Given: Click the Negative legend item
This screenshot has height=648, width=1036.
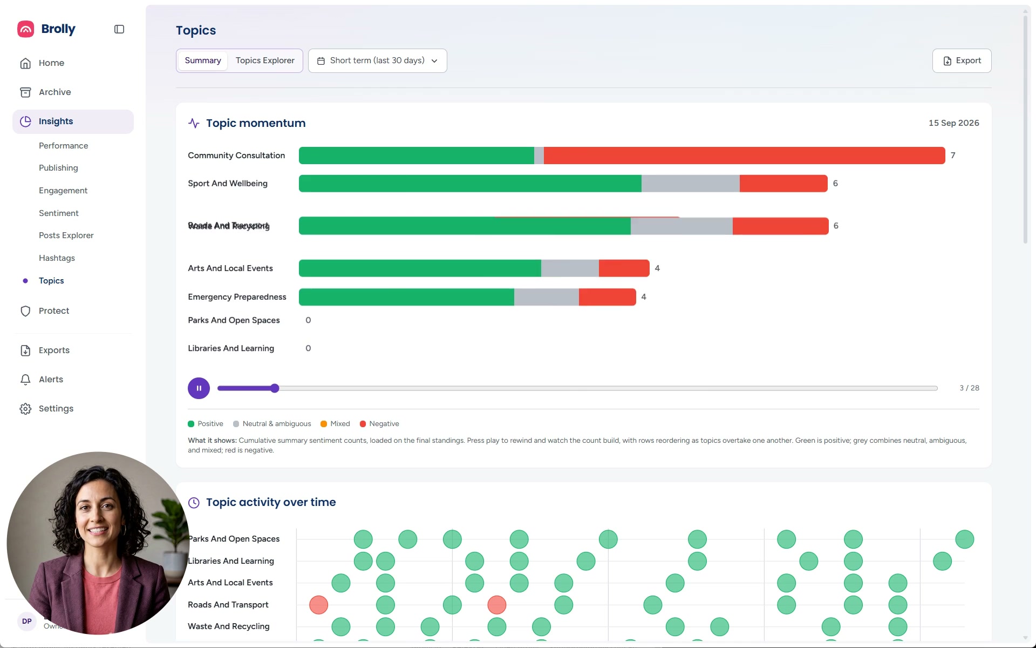Looking at the screenshot, I should pyautogui.click(x=379, y=424).
